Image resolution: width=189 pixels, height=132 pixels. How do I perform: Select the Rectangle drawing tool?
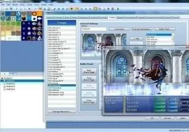(59, 9)
